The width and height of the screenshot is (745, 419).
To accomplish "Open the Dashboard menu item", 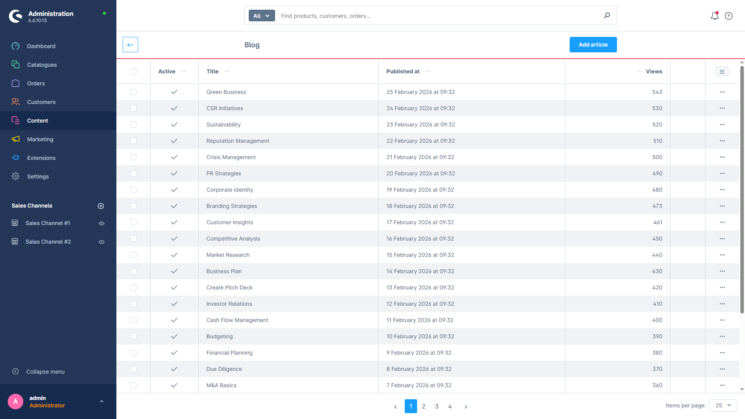I will coord(58,46).
